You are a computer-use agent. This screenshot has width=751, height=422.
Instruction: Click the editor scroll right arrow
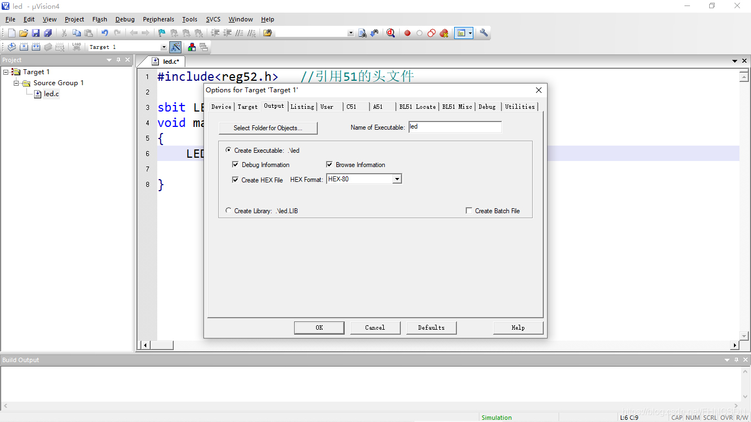(735, 345)
